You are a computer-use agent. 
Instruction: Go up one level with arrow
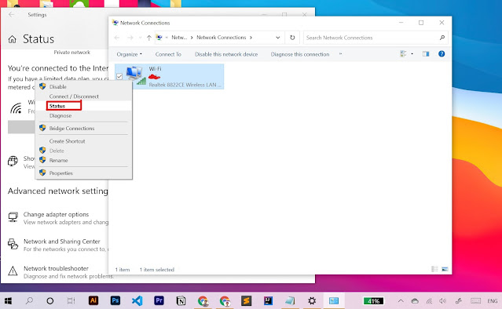tap(148, 38)
